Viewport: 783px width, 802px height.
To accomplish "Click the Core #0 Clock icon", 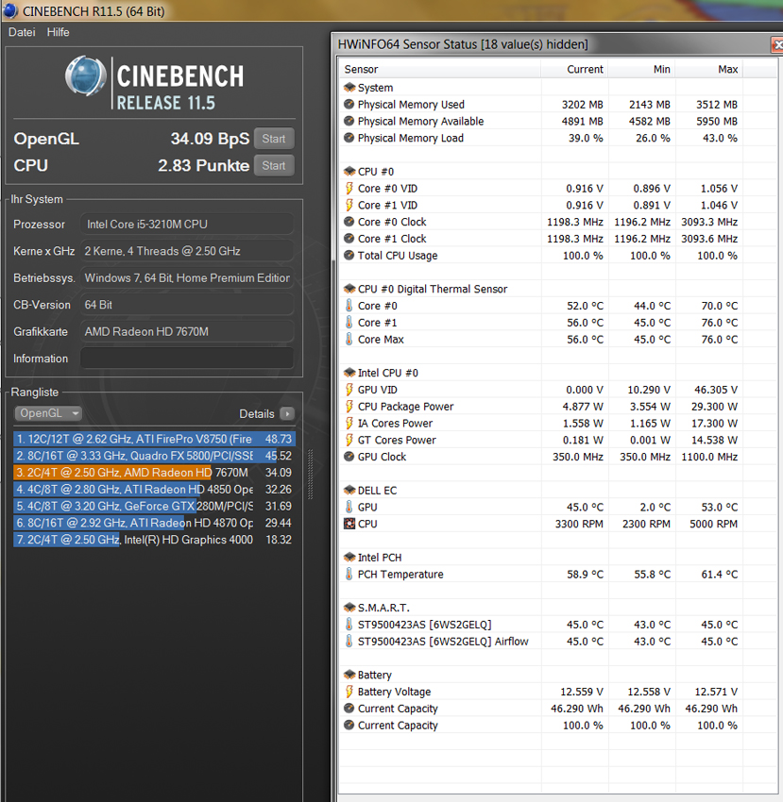I will tap(349, 222).
